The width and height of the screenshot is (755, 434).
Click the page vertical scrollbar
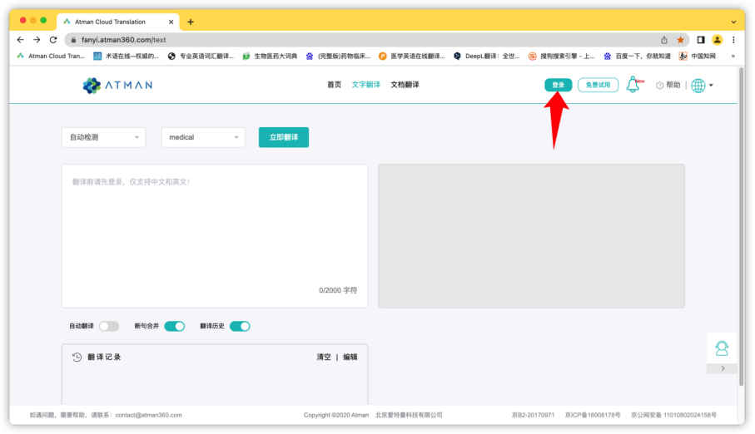tap(741, 226)
